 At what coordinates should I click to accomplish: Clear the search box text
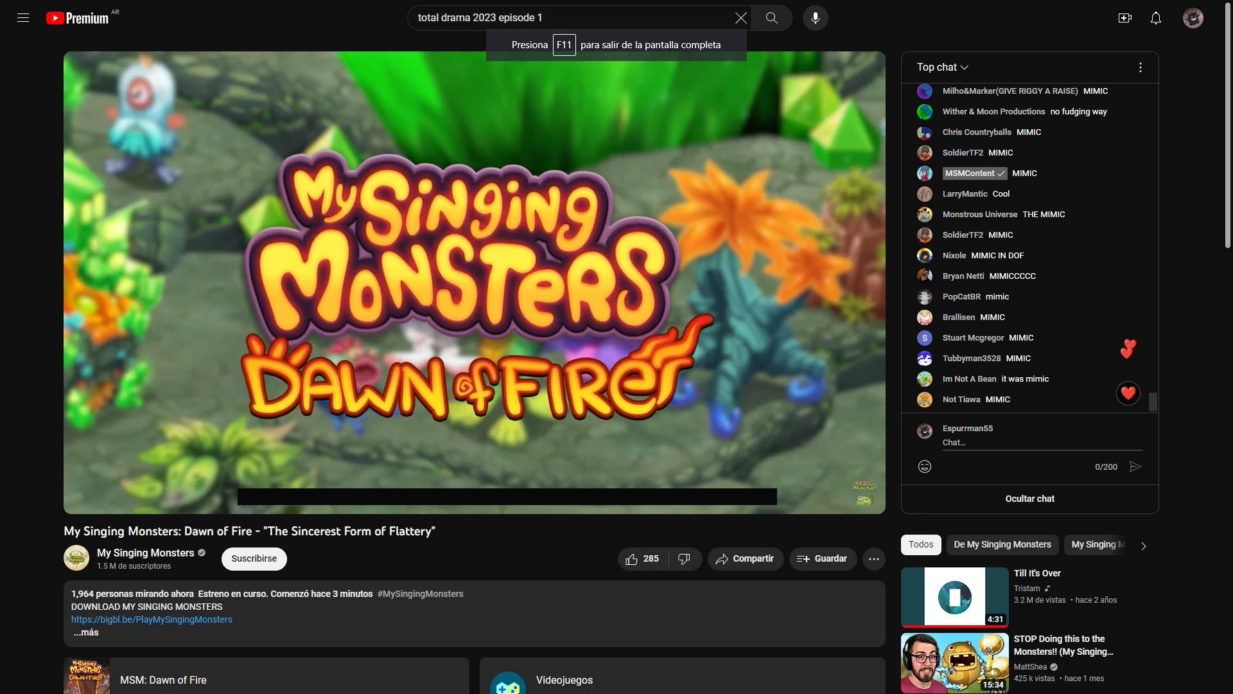click(740, 18)
